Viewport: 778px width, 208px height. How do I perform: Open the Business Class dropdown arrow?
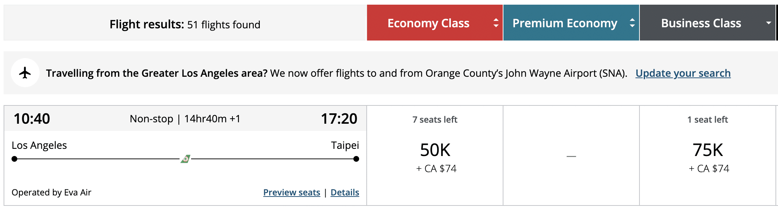[768, 23]
